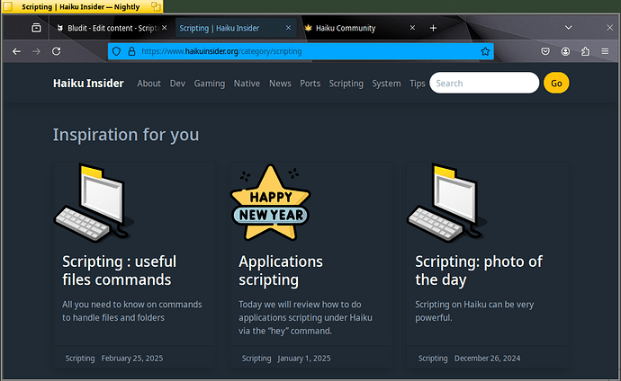
Task: Click the Inspiration for you heading
Action: 126,135
